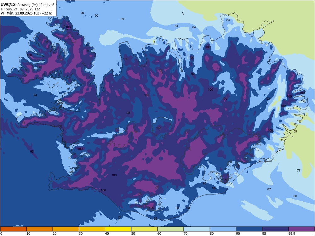Click the legend tick label '60'
This screenshot has width=315, height=236.
tap(159, 233)
